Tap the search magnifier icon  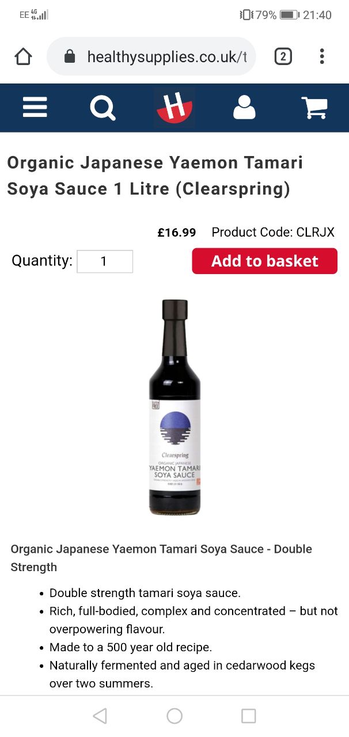pos(103,108)
